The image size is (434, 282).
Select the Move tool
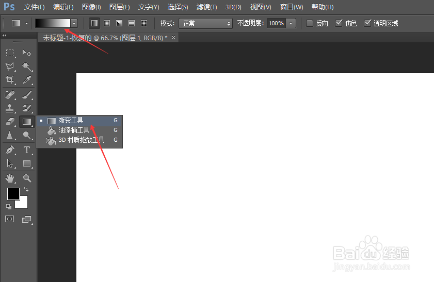click(27, 53)
